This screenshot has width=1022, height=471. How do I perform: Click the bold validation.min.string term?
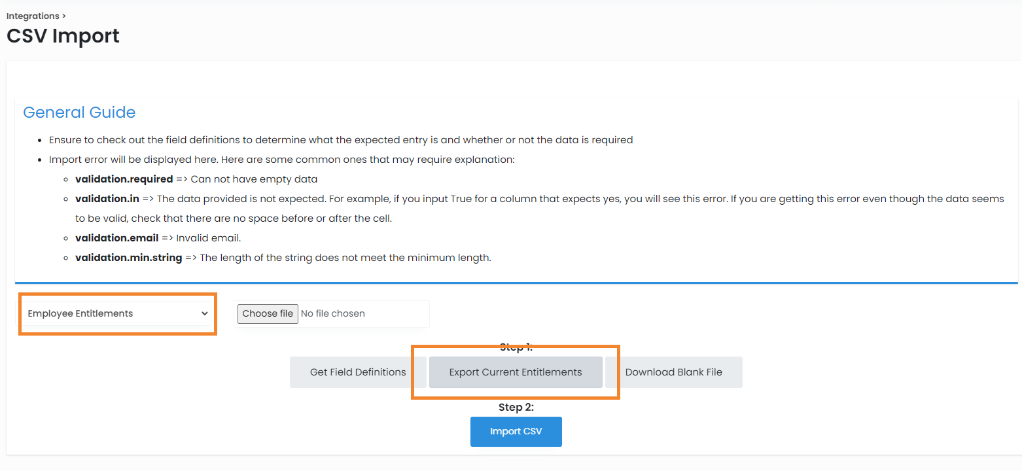[x=128, y=258]
